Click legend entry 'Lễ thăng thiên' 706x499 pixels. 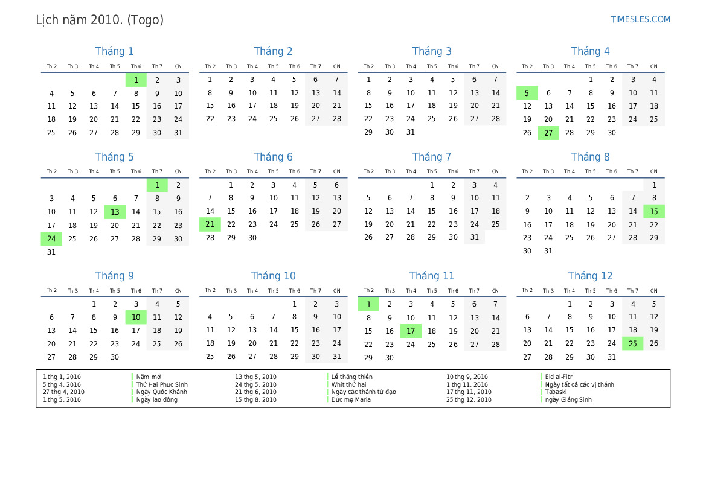click(352, 377)
